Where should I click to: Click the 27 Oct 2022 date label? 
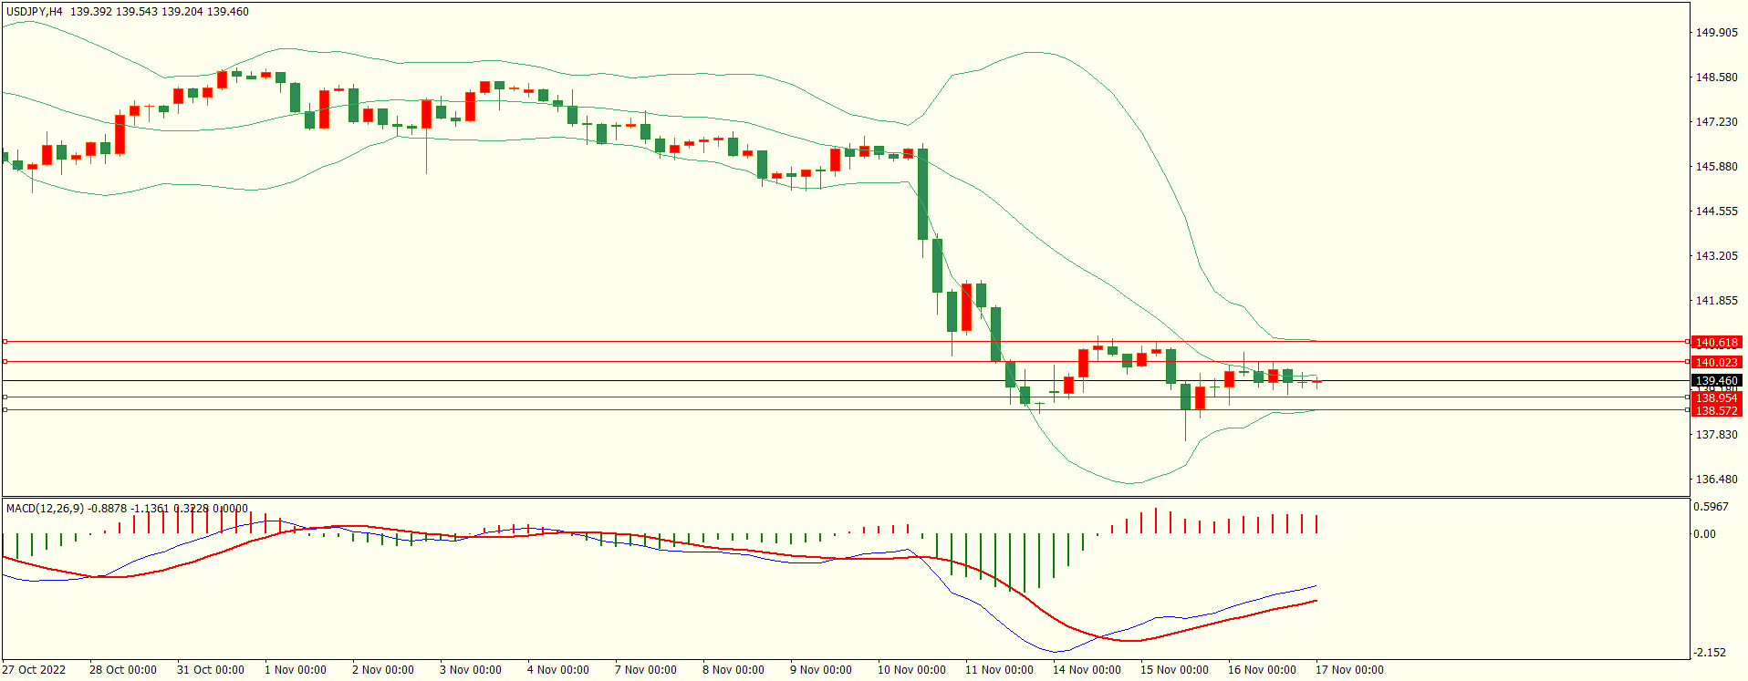tap(35, 670)
